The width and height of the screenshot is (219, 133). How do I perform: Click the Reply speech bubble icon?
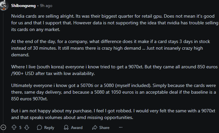click(x=39, y=127)
